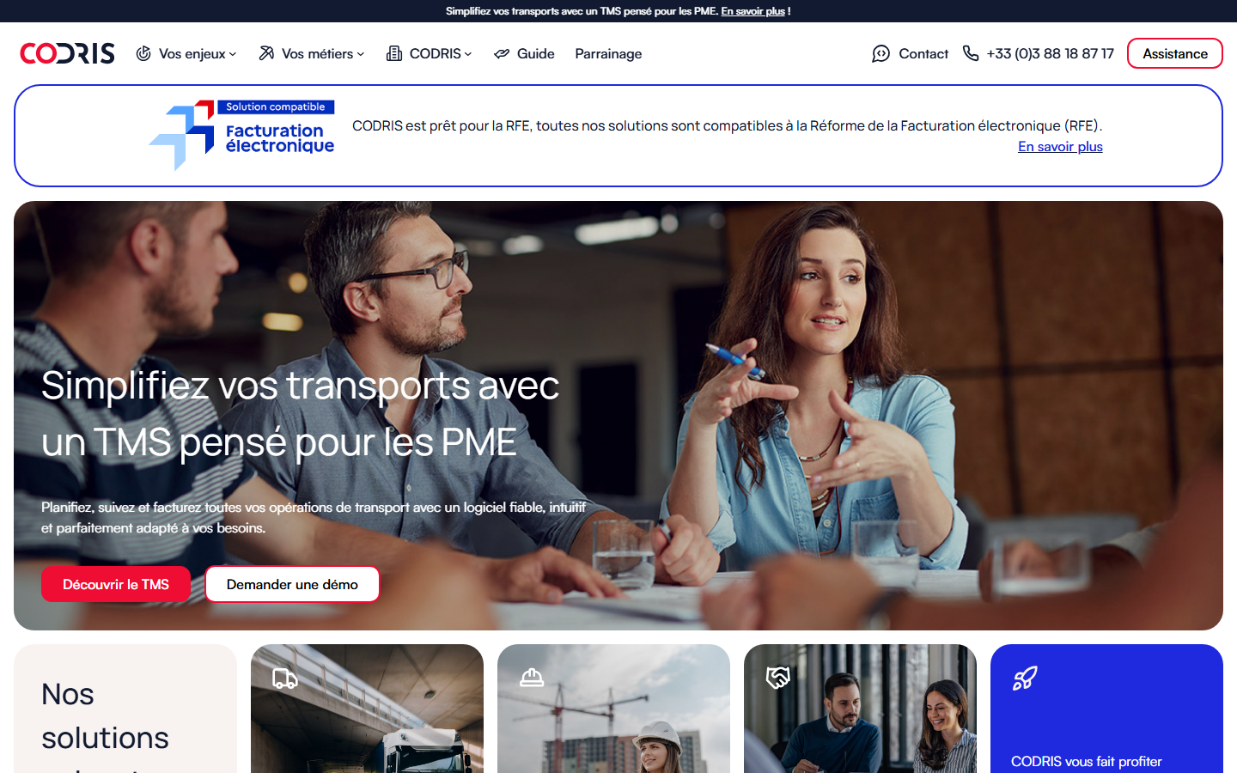Click the rocket icon on blue card

click(x=1025, y=679)
